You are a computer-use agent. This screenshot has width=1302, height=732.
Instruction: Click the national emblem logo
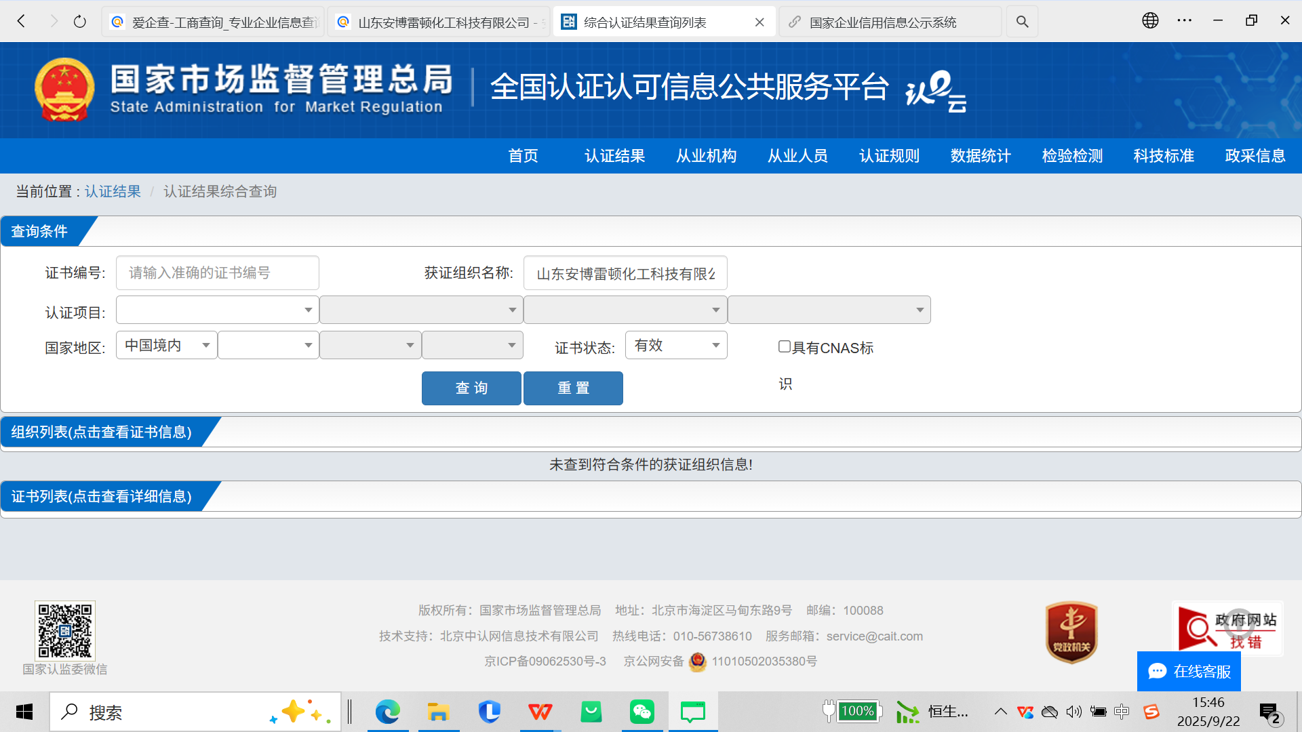64,89
